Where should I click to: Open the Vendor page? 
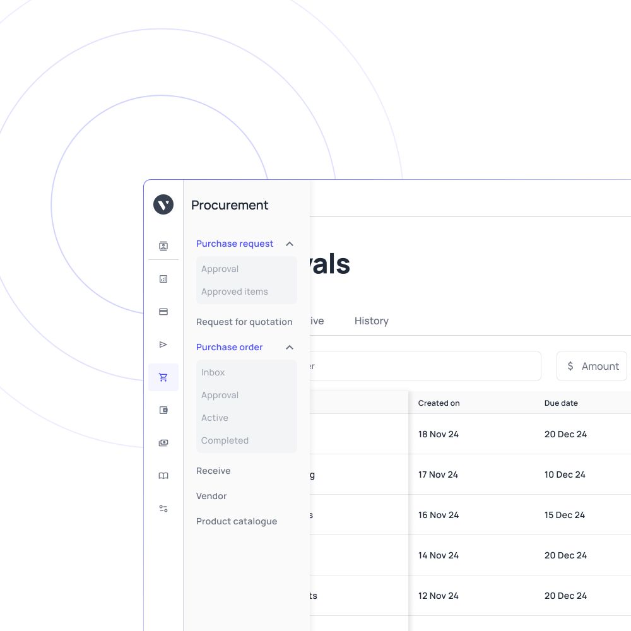[x=211, y=496]
